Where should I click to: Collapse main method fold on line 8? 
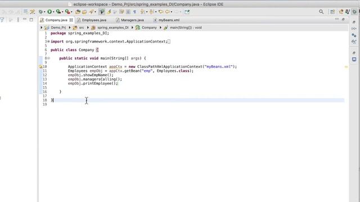pyautogui.click(x=49, y=58)
